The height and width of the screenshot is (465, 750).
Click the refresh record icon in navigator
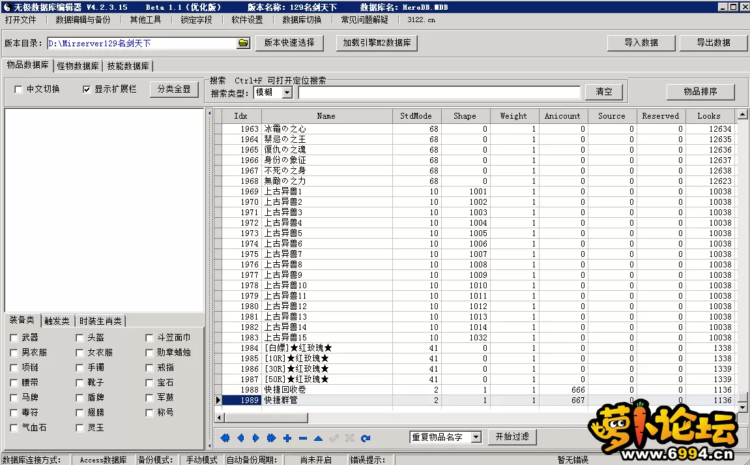366,438
